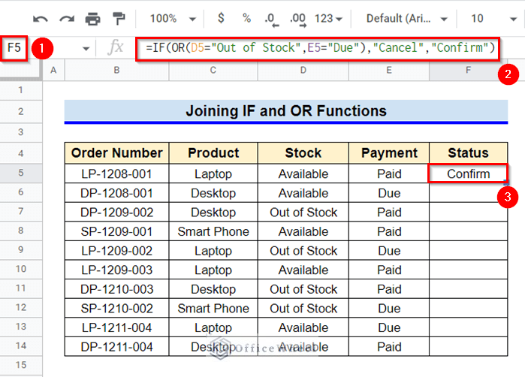Select column E header
The image size is (525, 377).
389,71
